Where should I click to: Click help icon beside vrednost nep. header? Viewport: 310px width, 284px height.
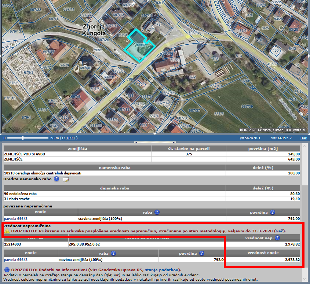[277, 238]
